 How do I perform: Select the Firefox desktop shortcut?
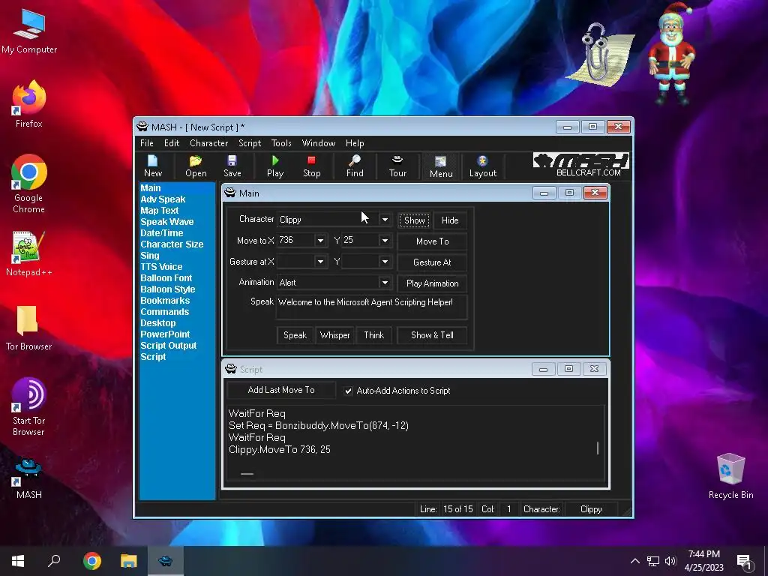click(29, 104)
